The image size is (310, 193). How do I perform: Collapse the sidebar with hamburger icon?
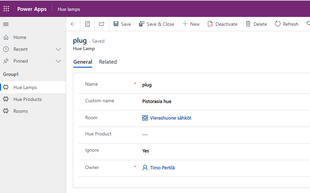point(6,24)
